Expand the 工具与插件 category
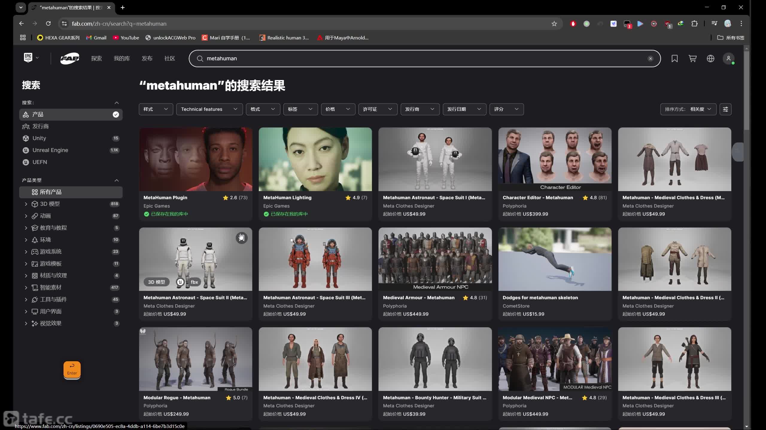 [x=26, y=300]
